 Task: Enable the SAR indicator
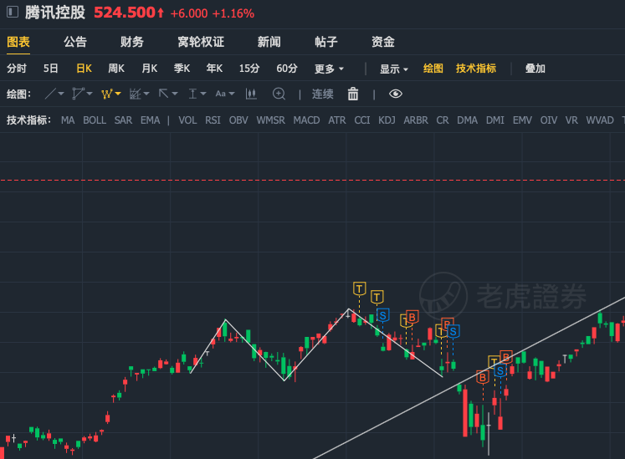123,120
